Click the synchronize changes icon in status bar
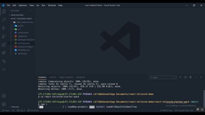 coord(13,110)
